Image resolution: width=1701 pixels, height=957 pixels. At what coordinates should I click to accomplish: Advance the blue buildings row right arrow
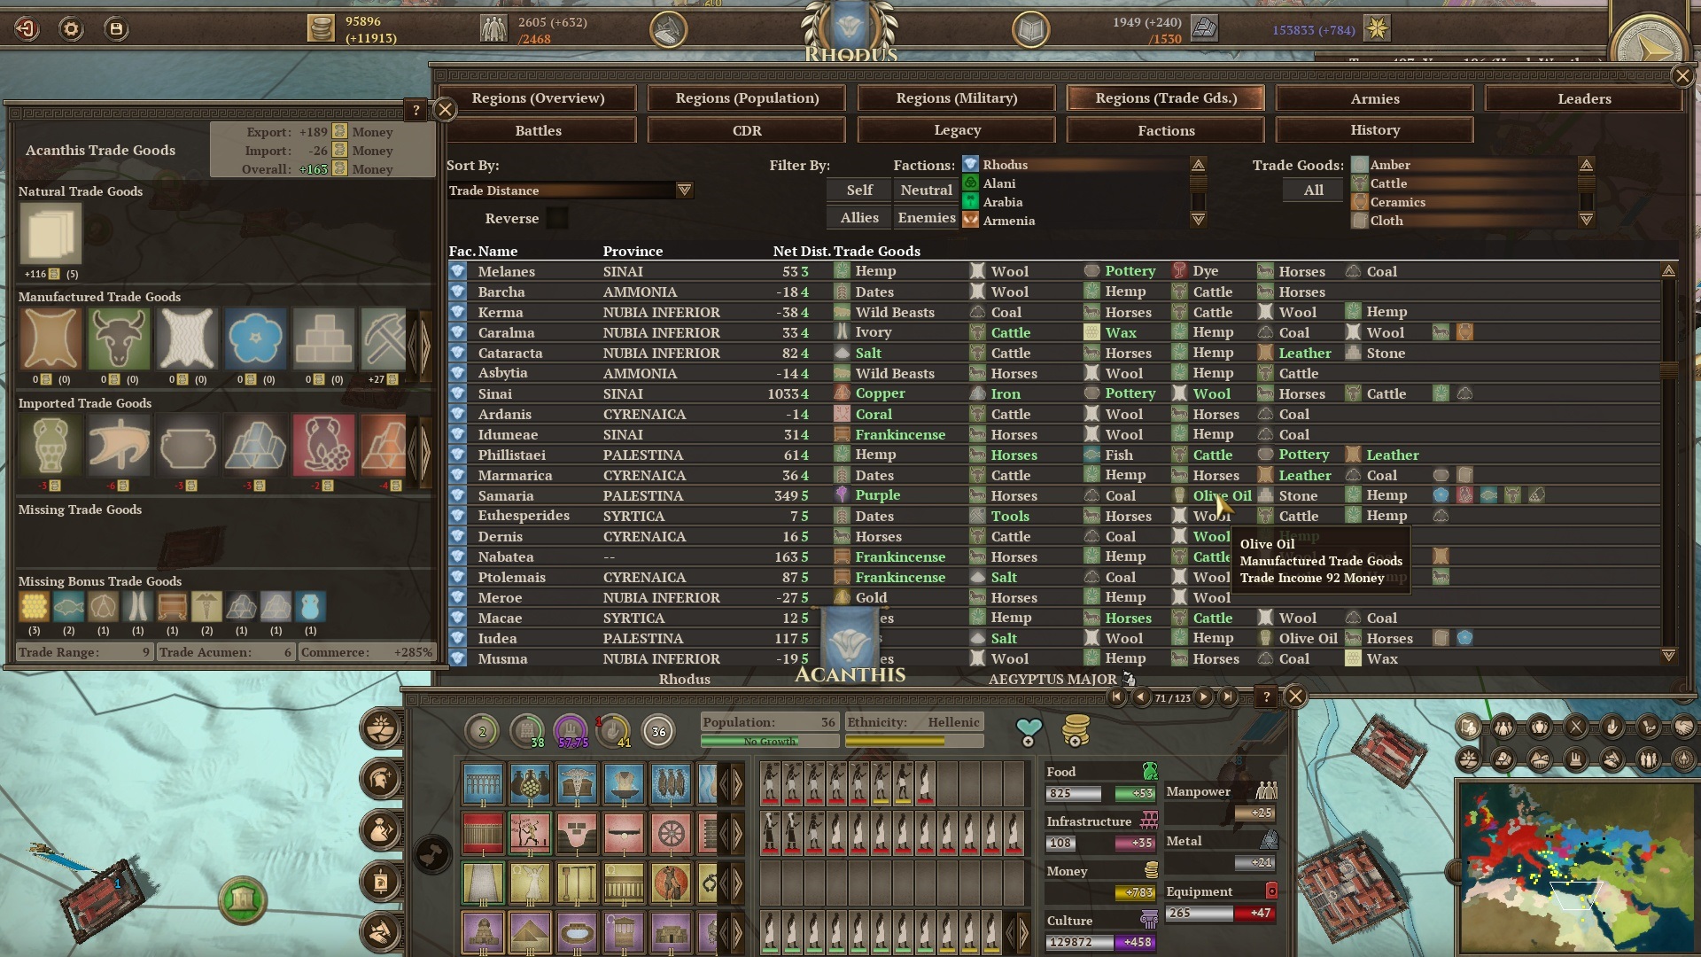point(736,784)
